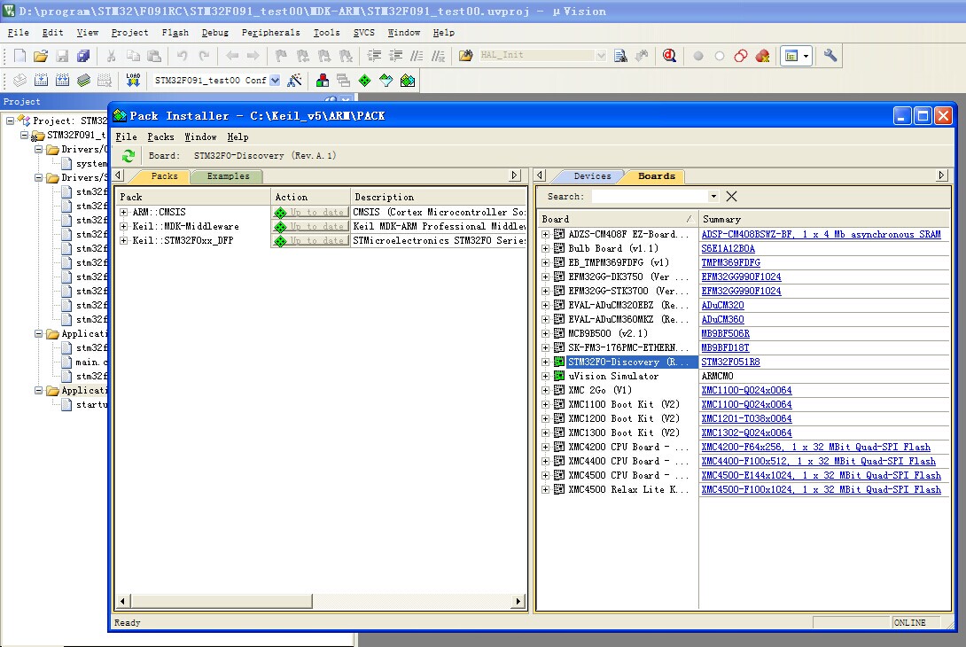Open the Pack Installer File menu

coord(127,136)
